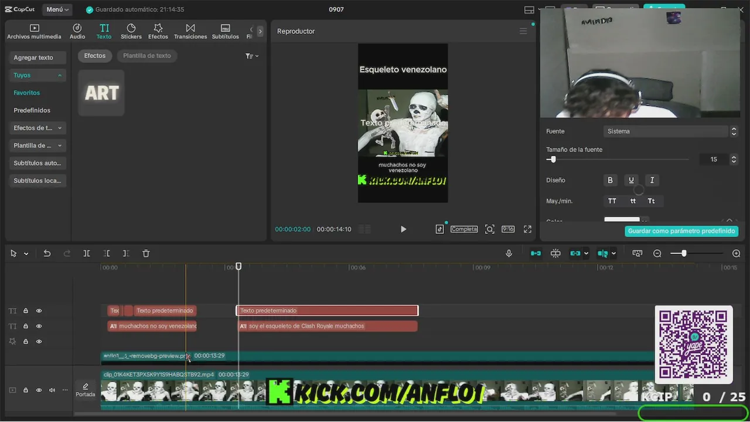Switch to the Audio tab

(77, 32)
